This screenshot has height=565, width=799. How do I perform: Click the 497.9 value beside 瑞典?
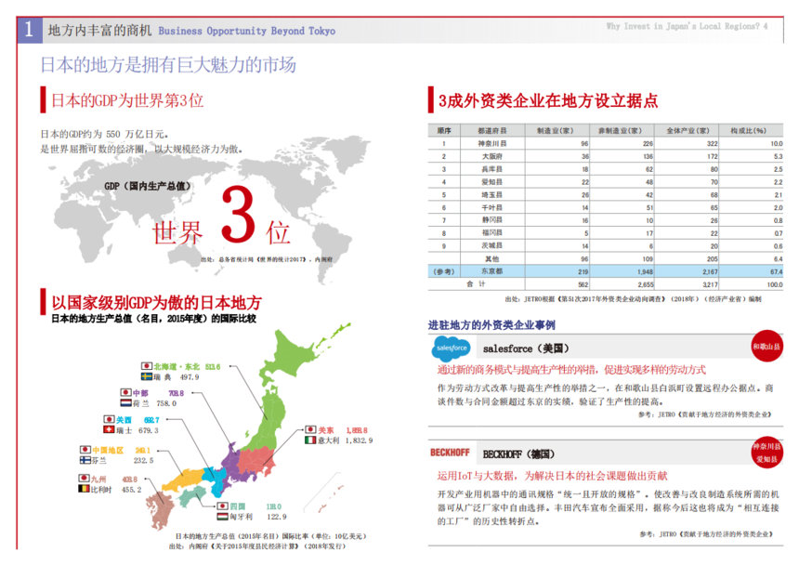[189, 377]
